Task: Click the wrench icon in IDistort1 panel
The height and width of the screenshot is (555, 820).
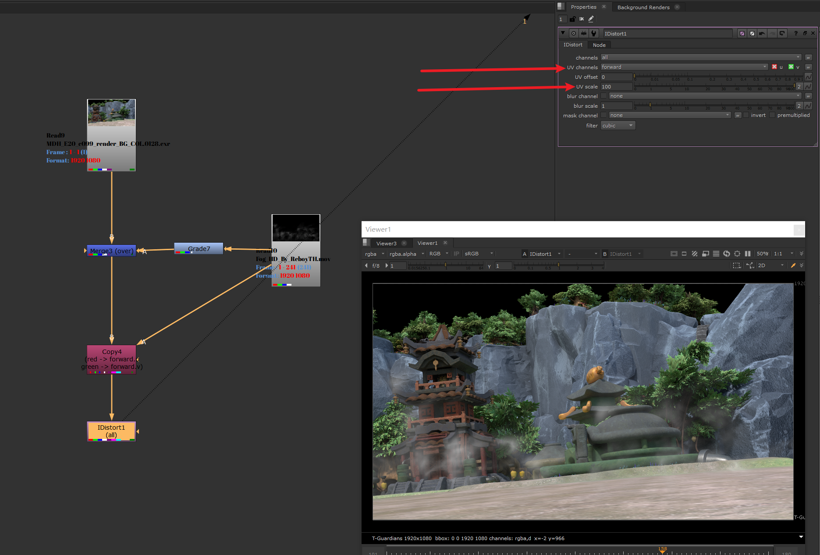Action: click(594, 33)
